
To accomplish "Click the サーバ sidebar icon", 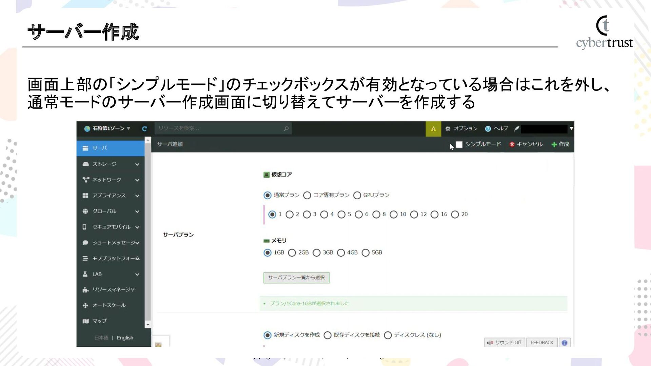I will click(x=85, y=148).
